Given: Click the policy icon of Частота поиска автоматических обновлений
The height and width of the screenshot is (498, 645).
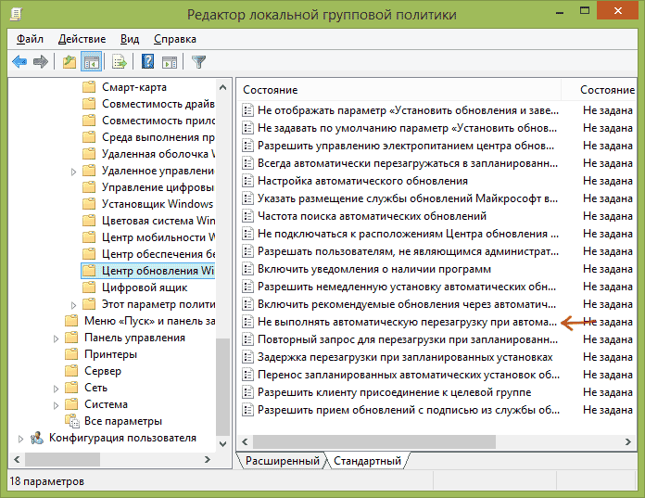Looking at the screenshot, I should click(x=247, y=216).
